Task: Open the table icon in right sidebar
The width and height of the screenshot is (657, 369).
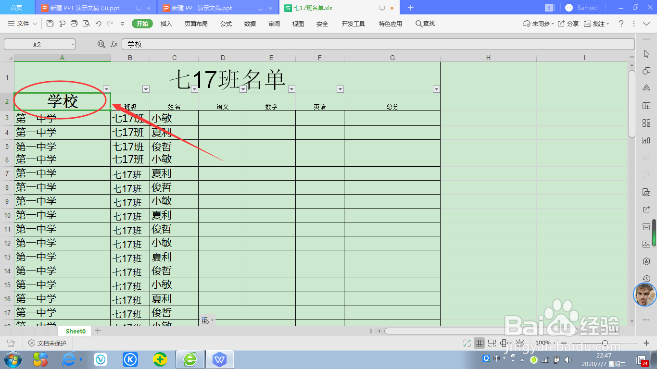Action: pyautogui.click(x=646, y=106)
